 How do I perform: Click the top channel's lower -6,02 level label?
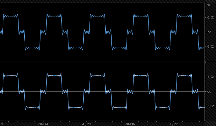click(210, 46)
